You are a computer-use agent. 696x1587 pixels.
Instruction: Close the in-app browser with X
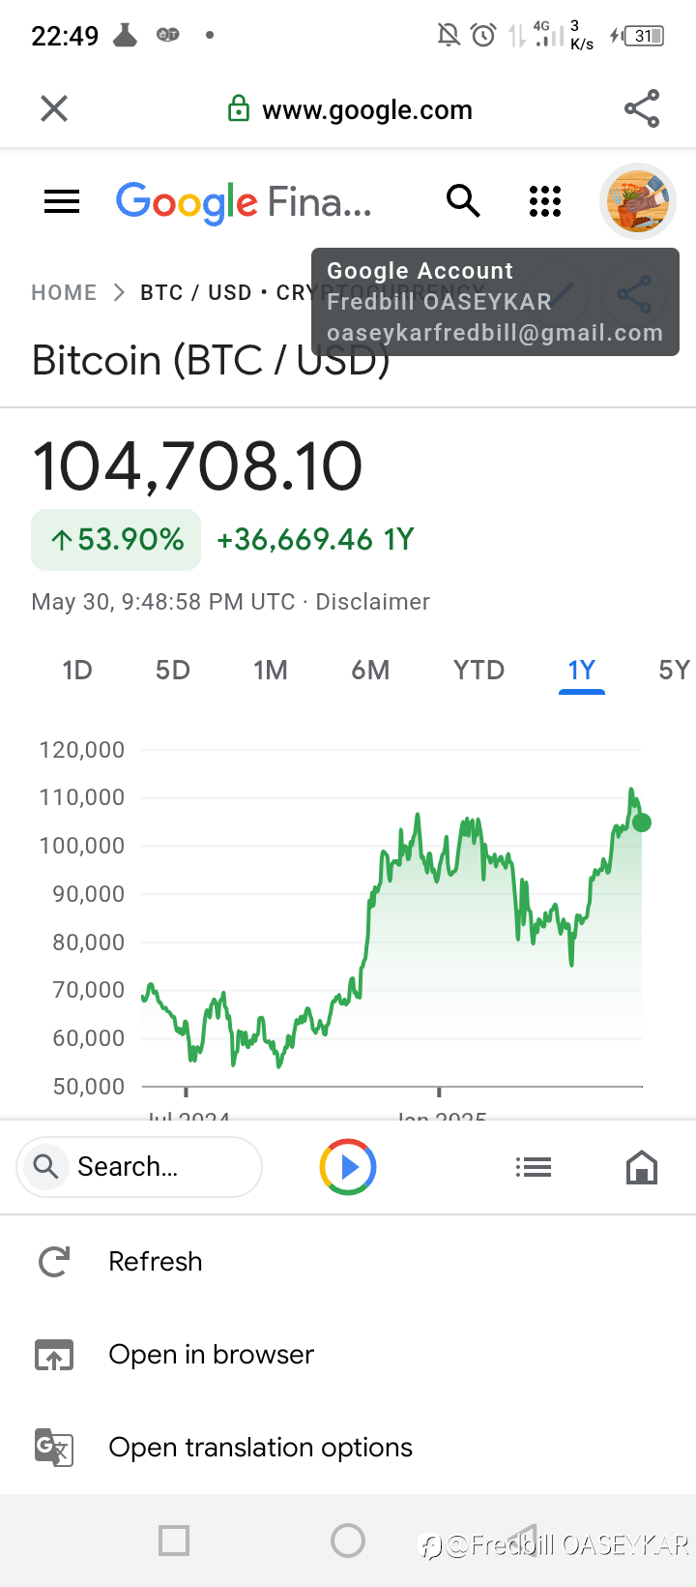[54, 108]
